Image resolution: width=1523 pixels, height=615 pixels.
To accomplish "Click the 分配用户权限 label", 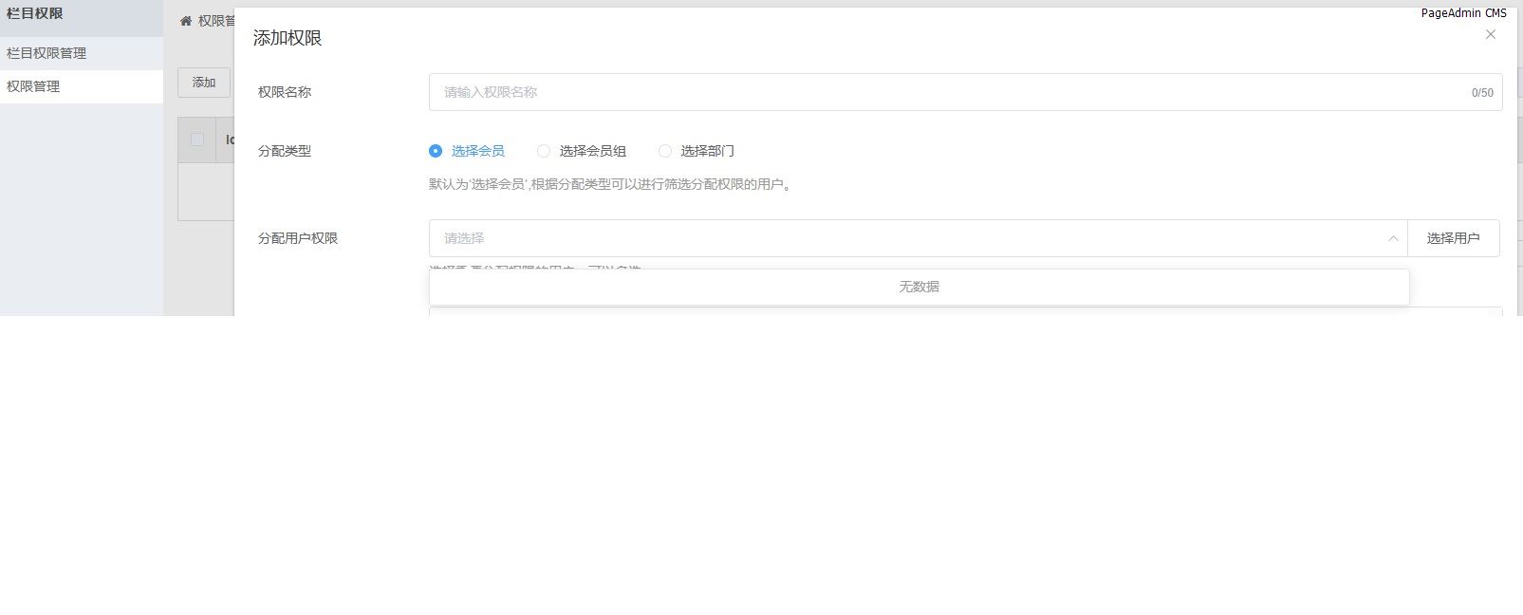I will (x=298, y=238).
